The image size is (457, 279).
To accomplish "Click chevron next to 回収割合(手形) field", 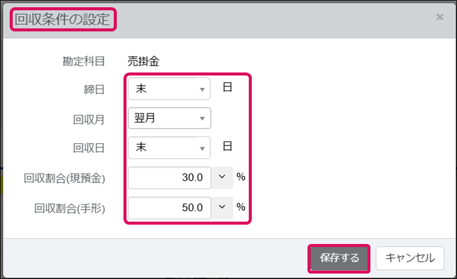I will [x=222, y=207].
